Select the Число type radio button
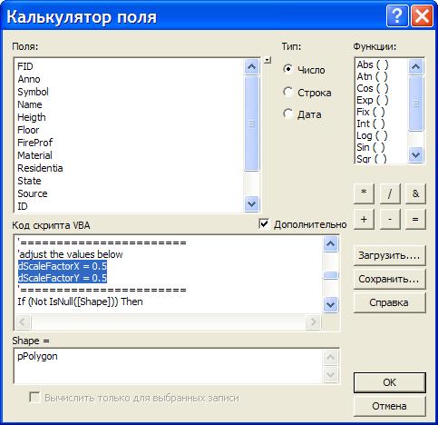The width and height of the screenshot is (438, 425). [x=288, y=69]
